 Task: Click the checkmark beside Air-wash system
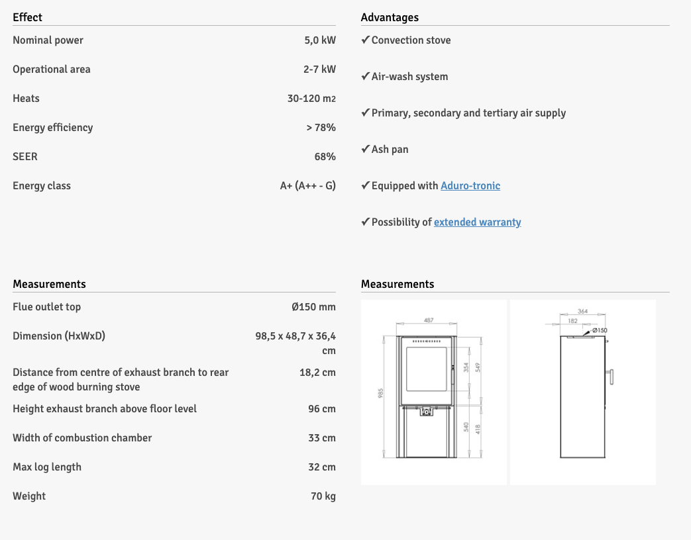point(365,77)
